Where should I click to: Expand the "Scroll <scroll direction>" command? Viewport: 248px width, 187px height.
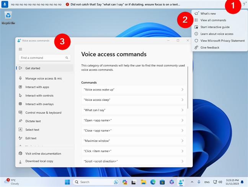pyautogui.click(x=134, y=161)
